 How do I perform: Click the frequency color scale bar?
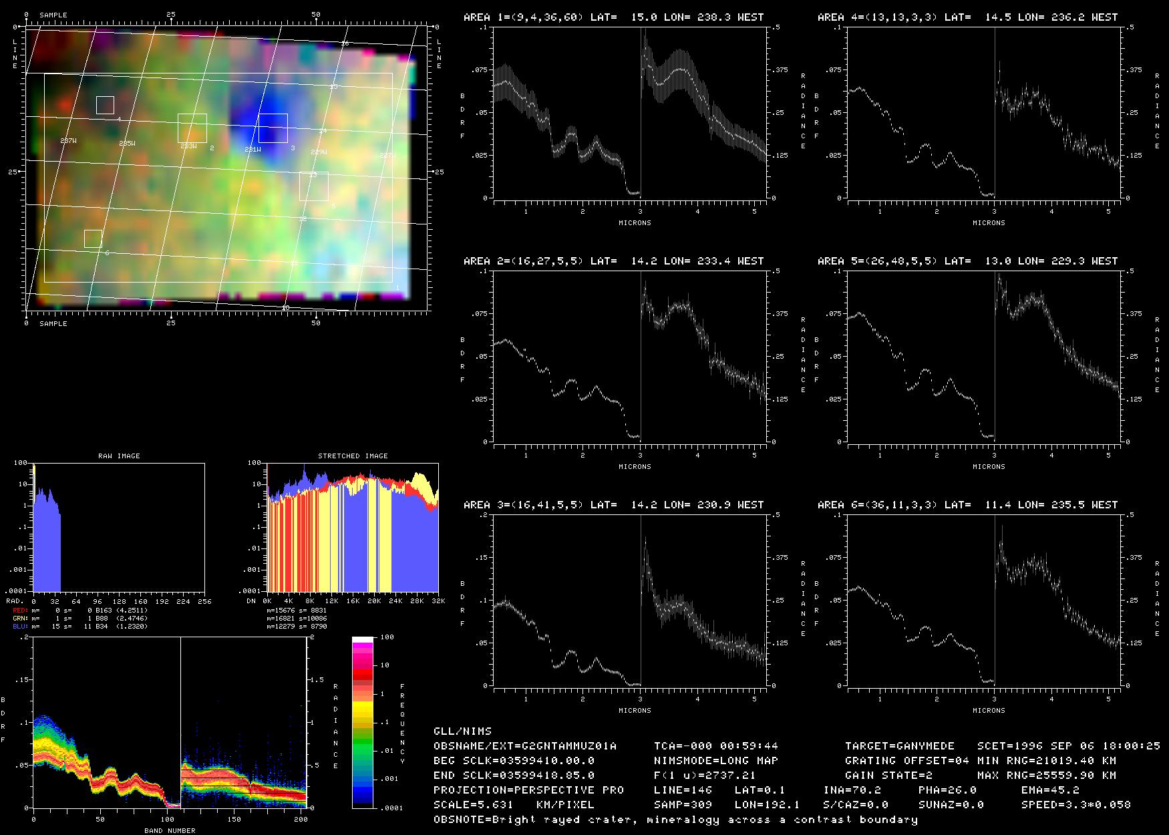pyautogui.click(x=363, y=722)
